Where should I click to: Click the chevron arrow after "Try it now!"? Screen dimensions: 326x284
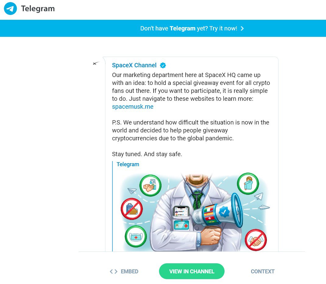(242, 29)
